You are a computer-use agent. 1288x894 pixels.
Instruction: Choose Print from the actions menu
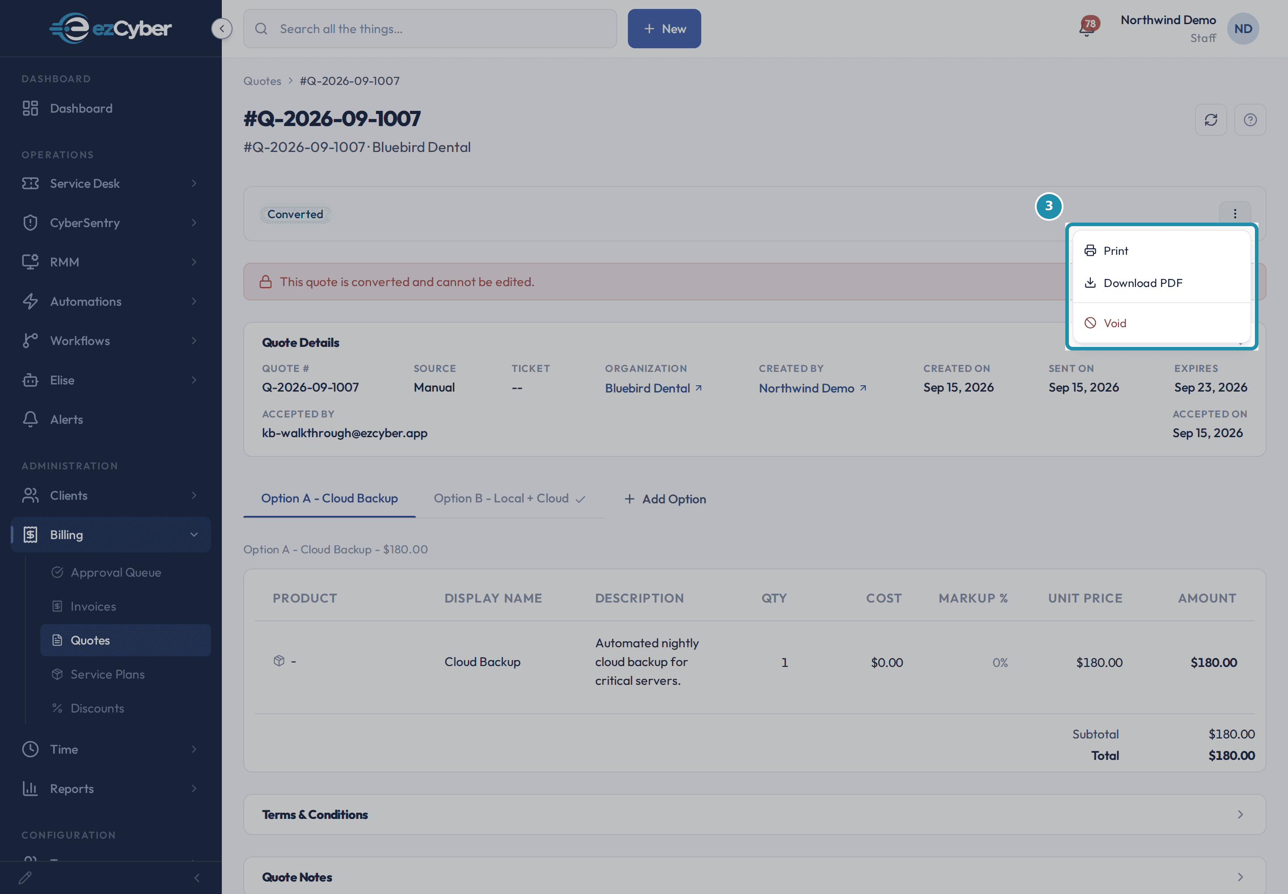(1161, 251)
